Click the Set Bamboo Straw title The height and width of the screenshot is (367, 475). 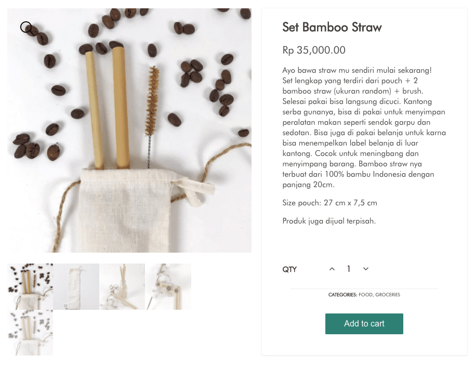click(332, 28)
